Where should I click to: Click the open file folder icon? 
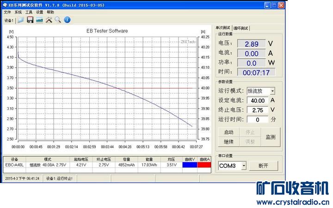tap(20, 20)
